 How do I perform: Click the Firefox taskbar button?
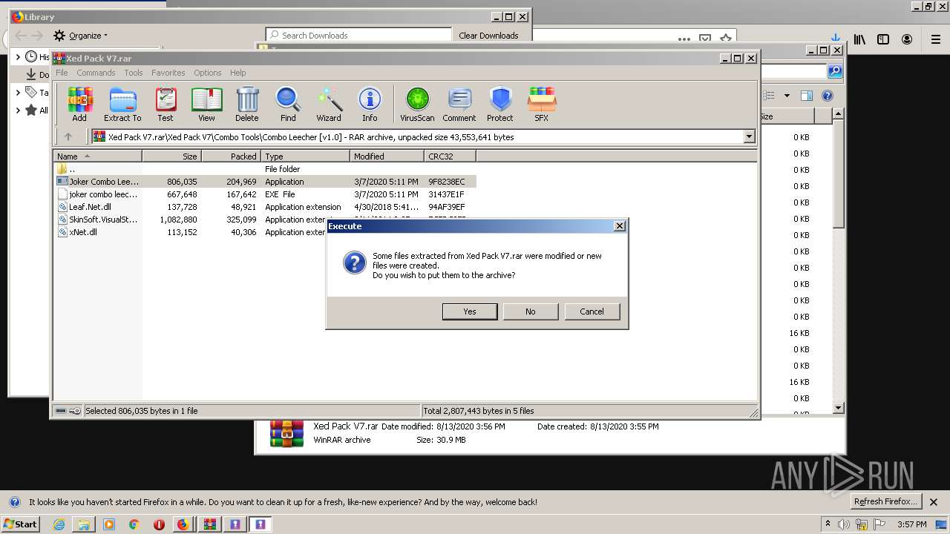click(183, 524)
